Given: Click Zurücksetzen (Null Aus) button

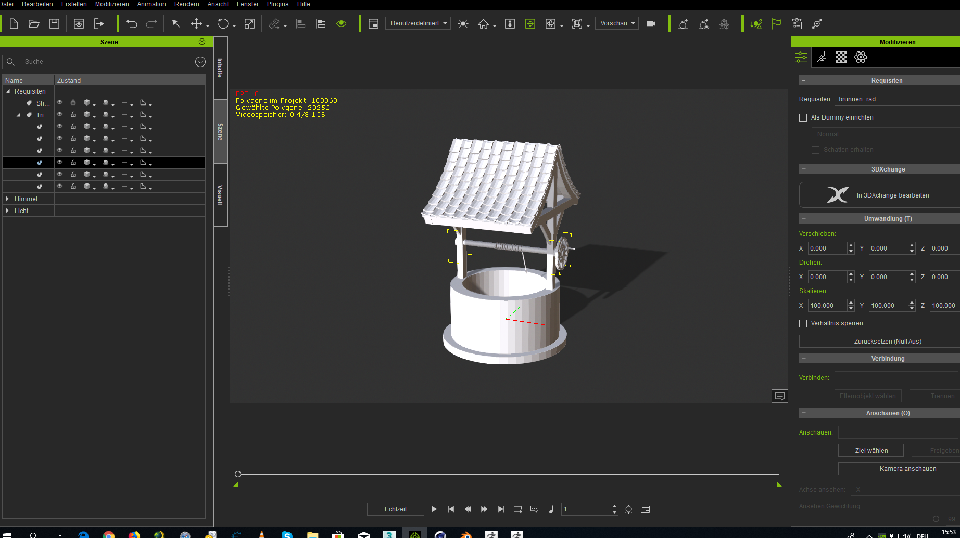Looking at the screenshot, I should pyautogui.click(x=880, y=342).
